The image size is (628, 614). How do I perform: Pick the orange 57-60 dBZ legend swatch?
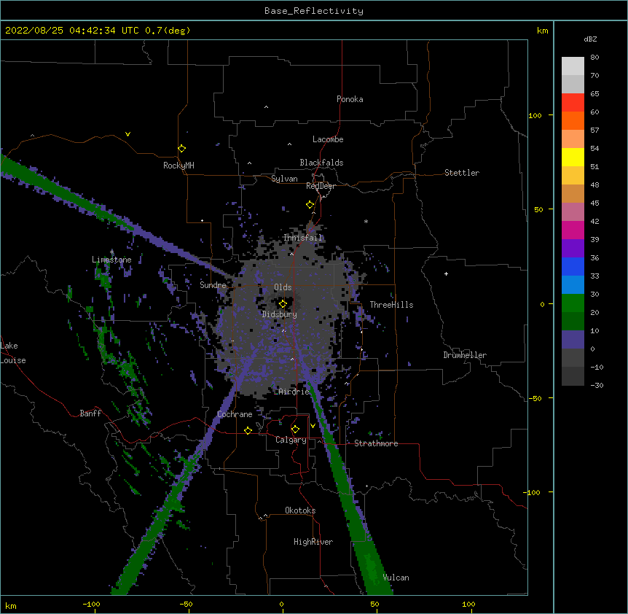coord(573,120)
